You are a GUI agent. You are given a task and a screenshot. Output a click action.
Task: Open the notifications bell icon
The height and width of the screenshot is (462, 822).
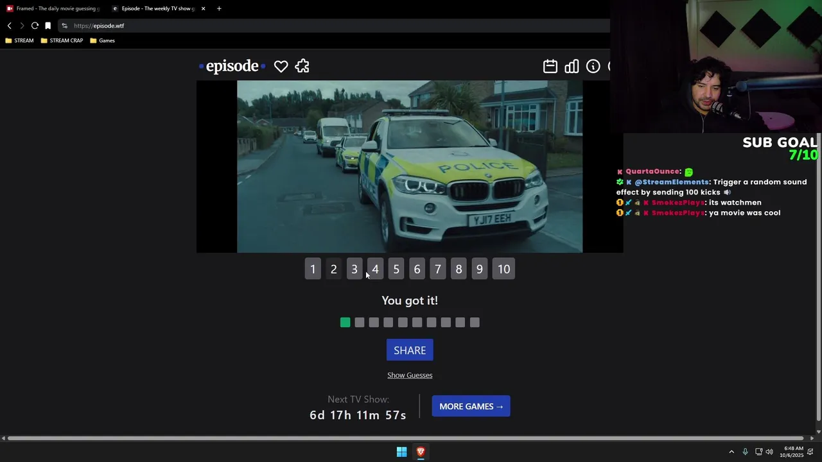(810, 452)
